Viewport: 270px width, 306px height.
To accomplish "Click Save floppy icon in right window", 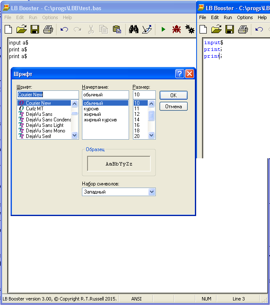I will pyautogui.click(x=230, y=29).
